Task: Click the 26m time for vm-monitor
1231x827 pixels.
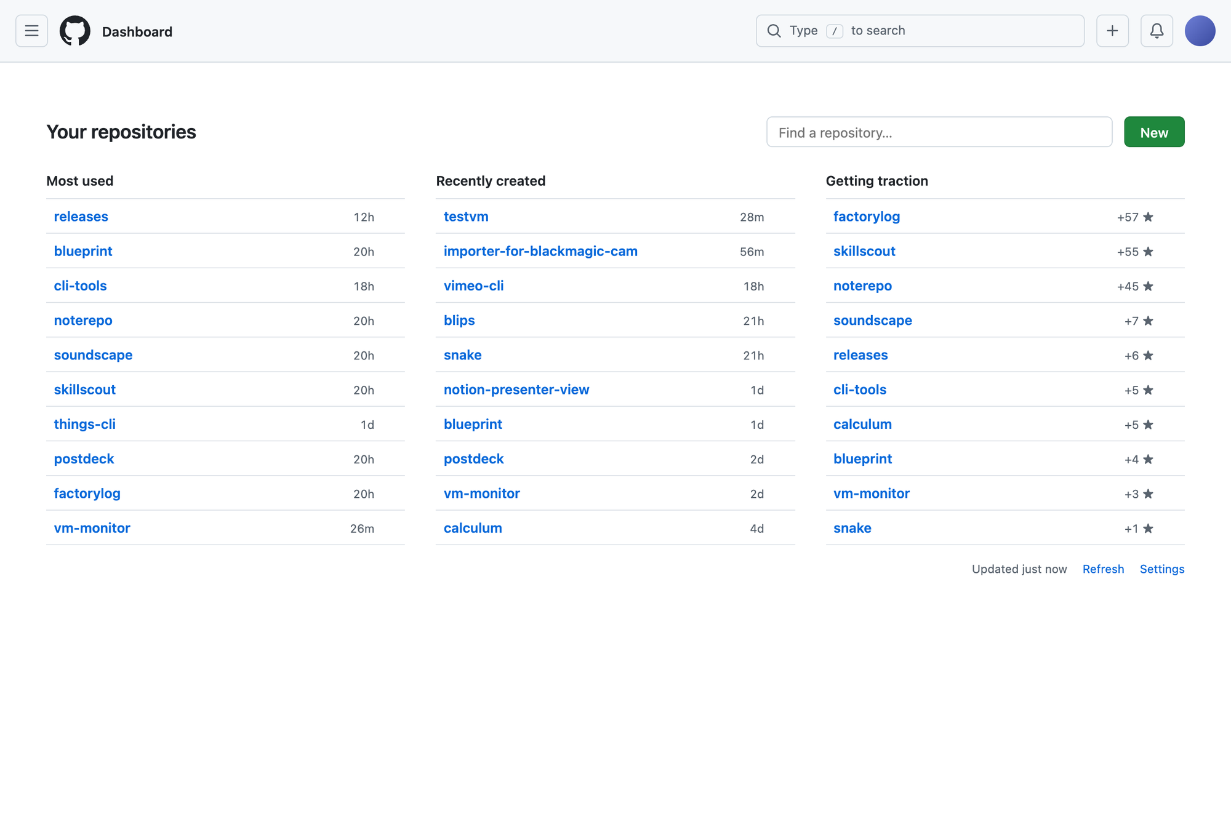Action: (362, 529)
